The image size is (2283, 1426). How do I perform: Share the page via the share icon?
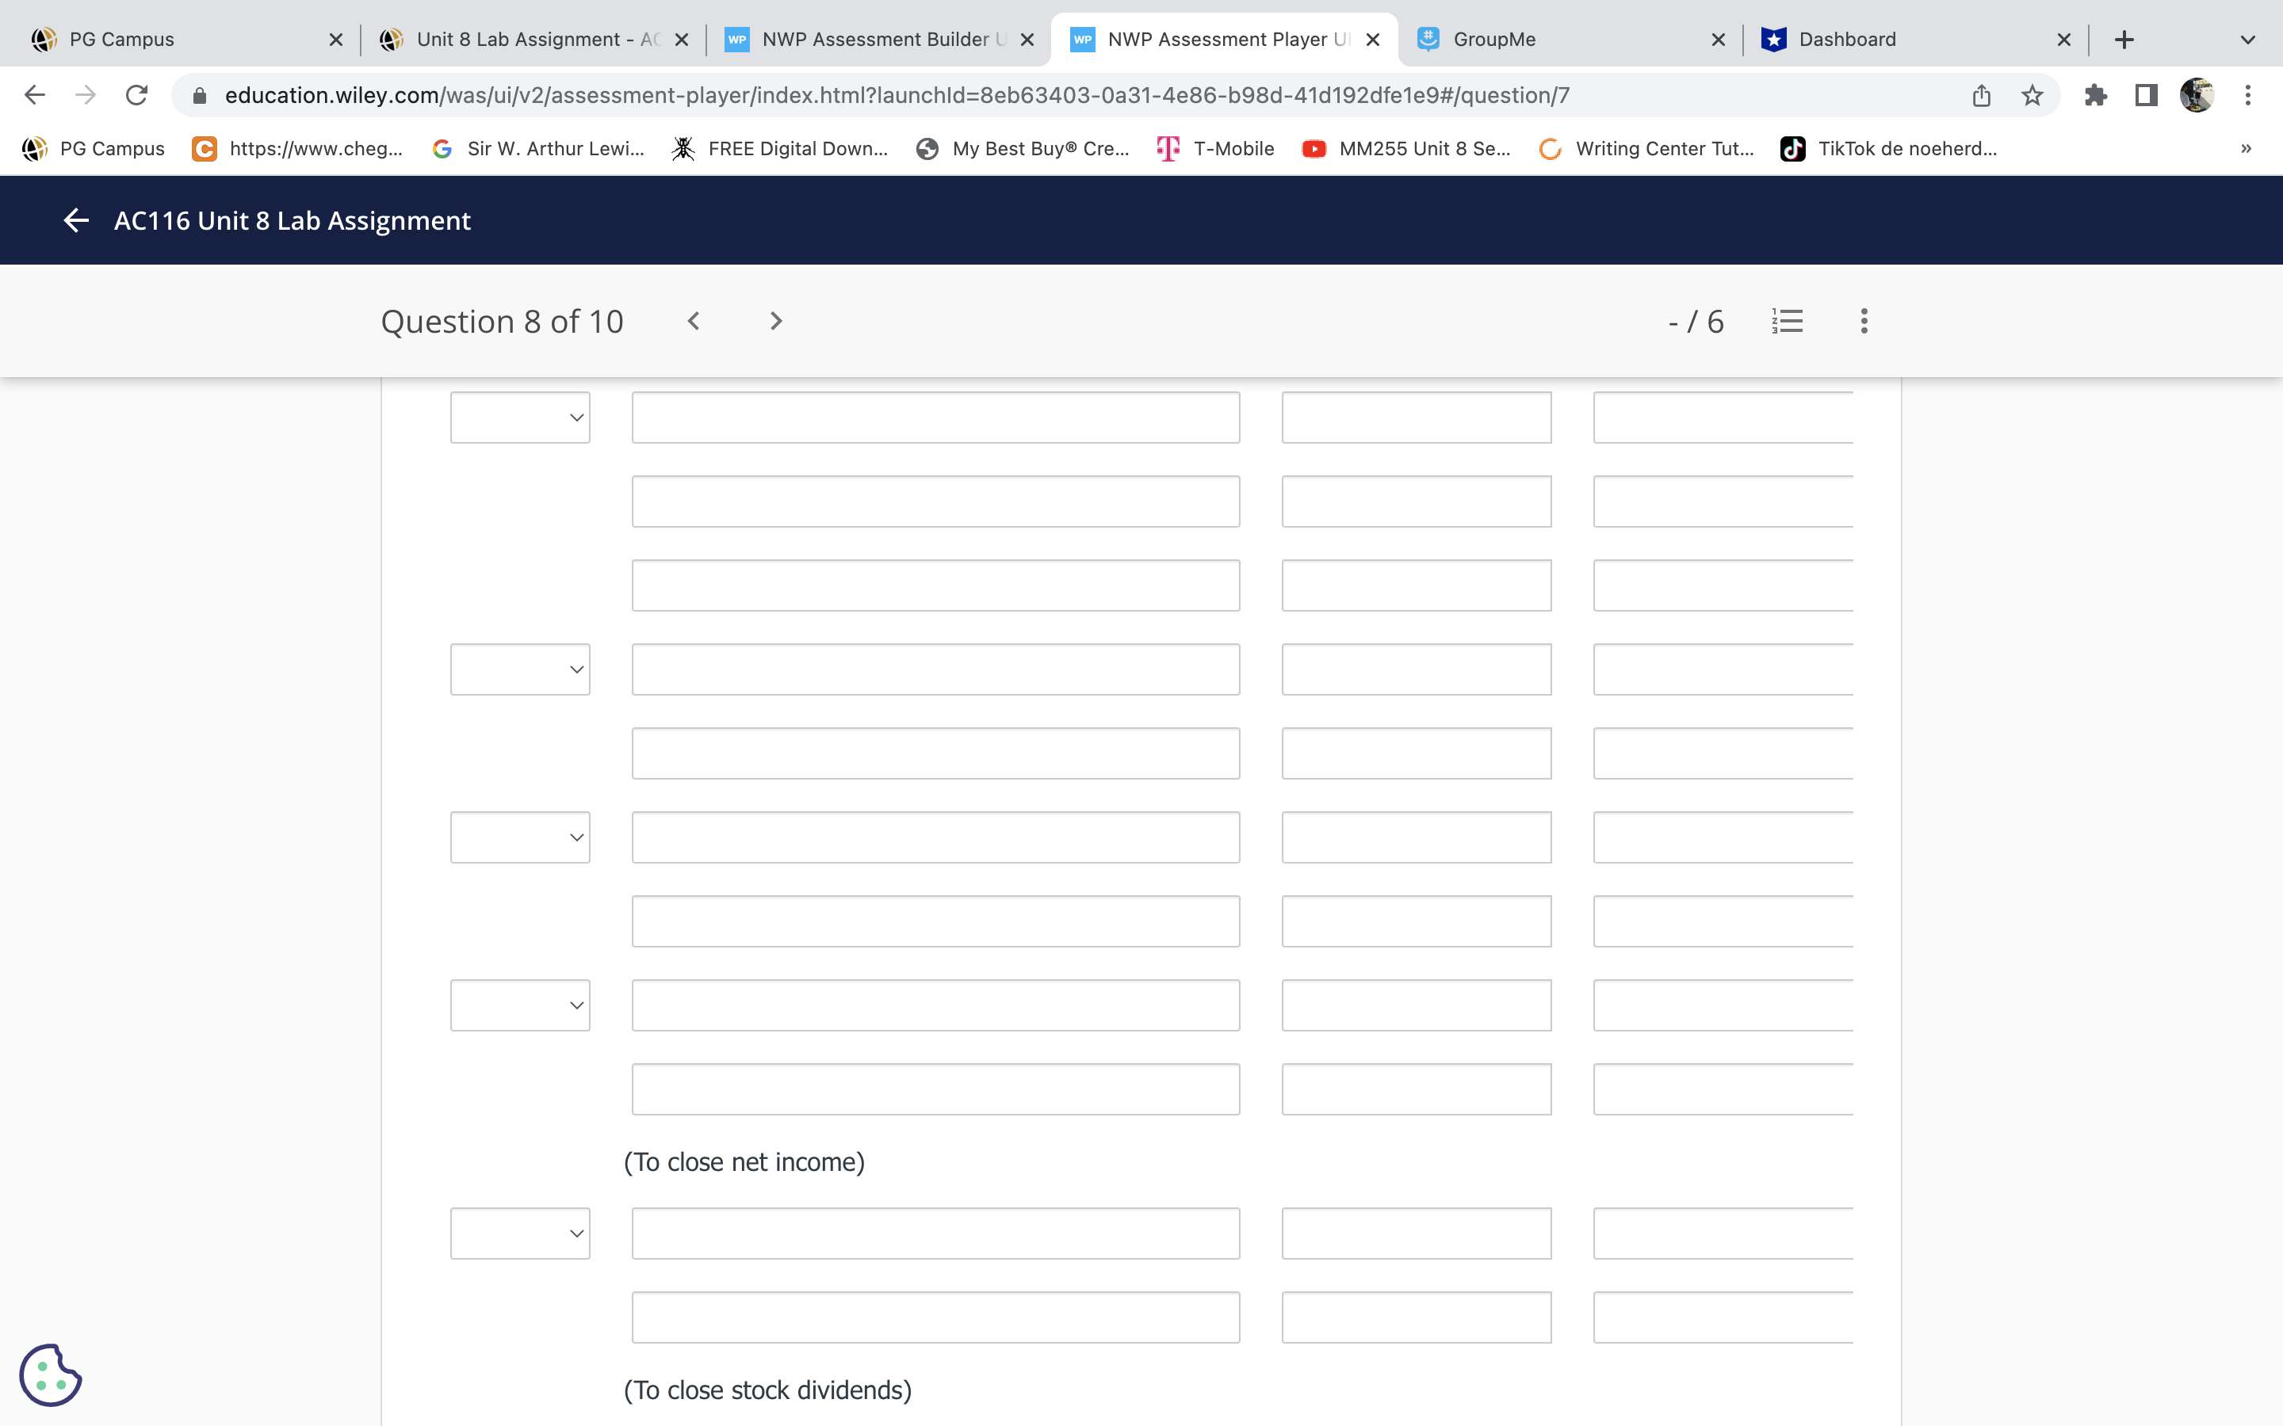pyautogui.click(x=1979, y=95)
